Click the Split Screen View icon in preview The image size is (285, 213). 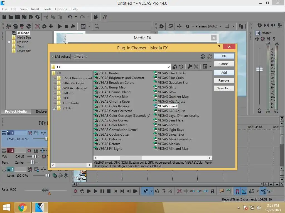(x=187, y=26)
